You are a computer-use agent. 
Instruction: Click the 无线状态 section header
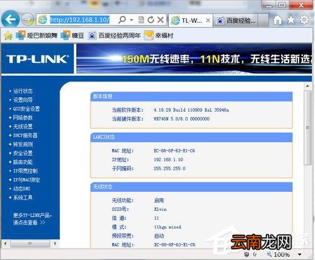192,187
